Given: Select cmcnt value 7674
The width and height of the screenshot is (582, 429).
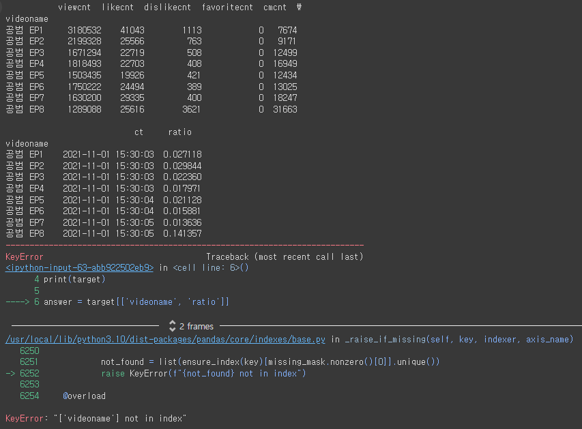Looking at the screenshot, I should (x=287, y=30).
